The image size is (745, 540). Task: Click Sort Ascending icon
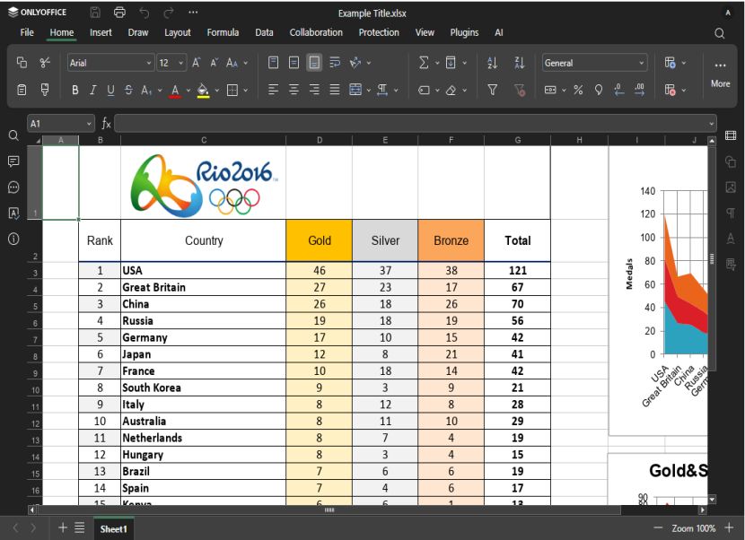click(493, 63)
